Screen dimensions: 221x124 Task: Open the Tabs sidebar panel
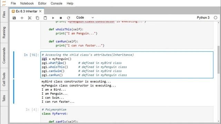[4, 98]
